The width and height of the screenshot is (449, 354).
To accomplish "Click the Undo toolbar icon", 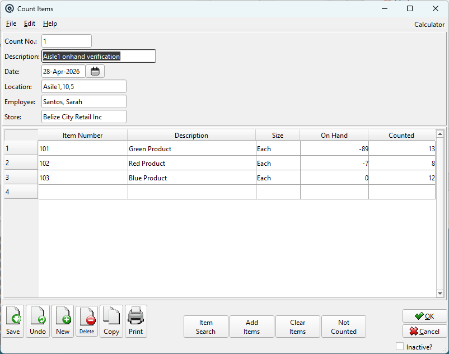I will (x=38, y=321).
